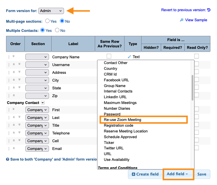This screenshot has height=185, width=217.
Task: Click the View Sample magnifier icon
Action: pyautogui.click(x=182, y=20)
